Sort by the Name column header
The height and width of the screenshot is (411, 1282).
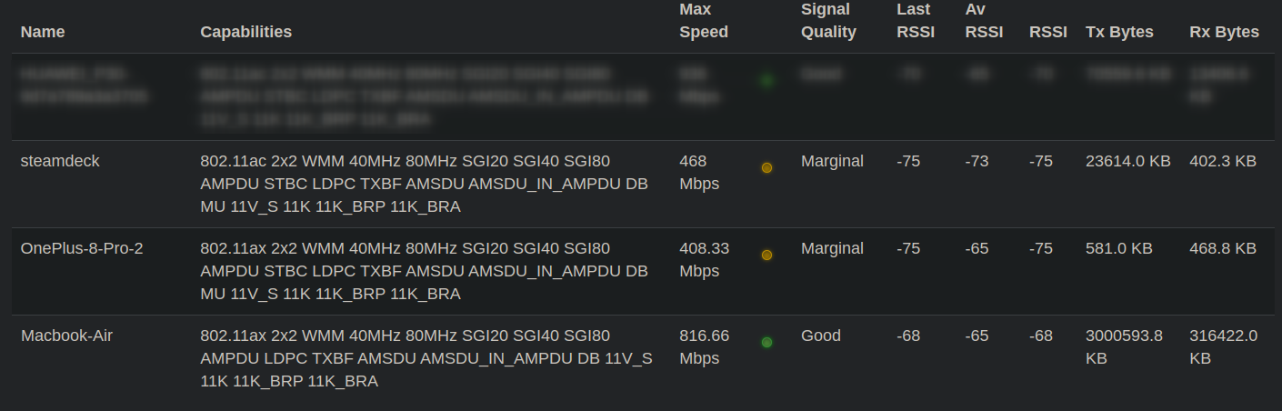[43, 32]
